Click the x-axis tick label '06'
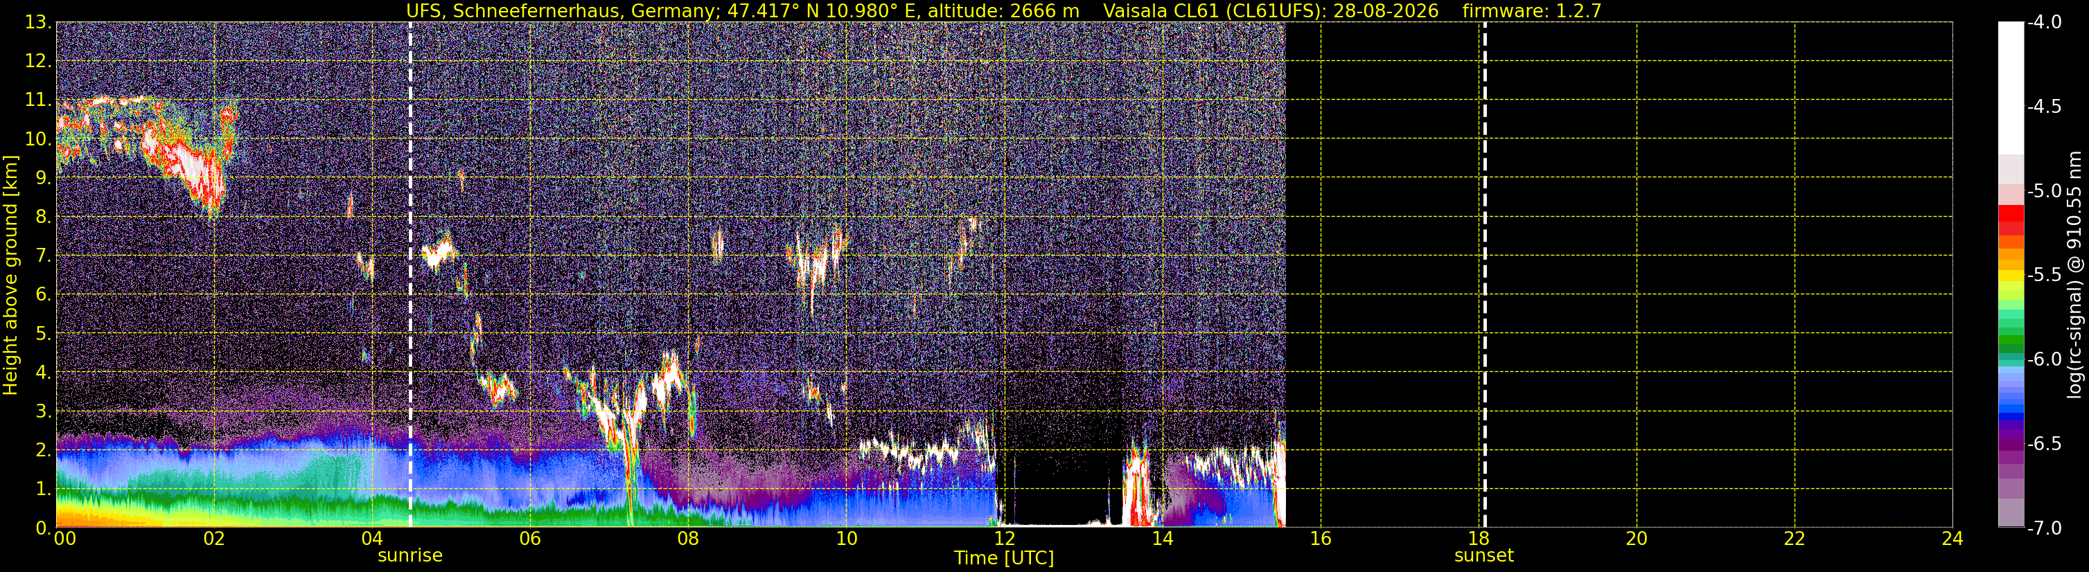This screenshot has width=2089, height=572. [530, 539]
